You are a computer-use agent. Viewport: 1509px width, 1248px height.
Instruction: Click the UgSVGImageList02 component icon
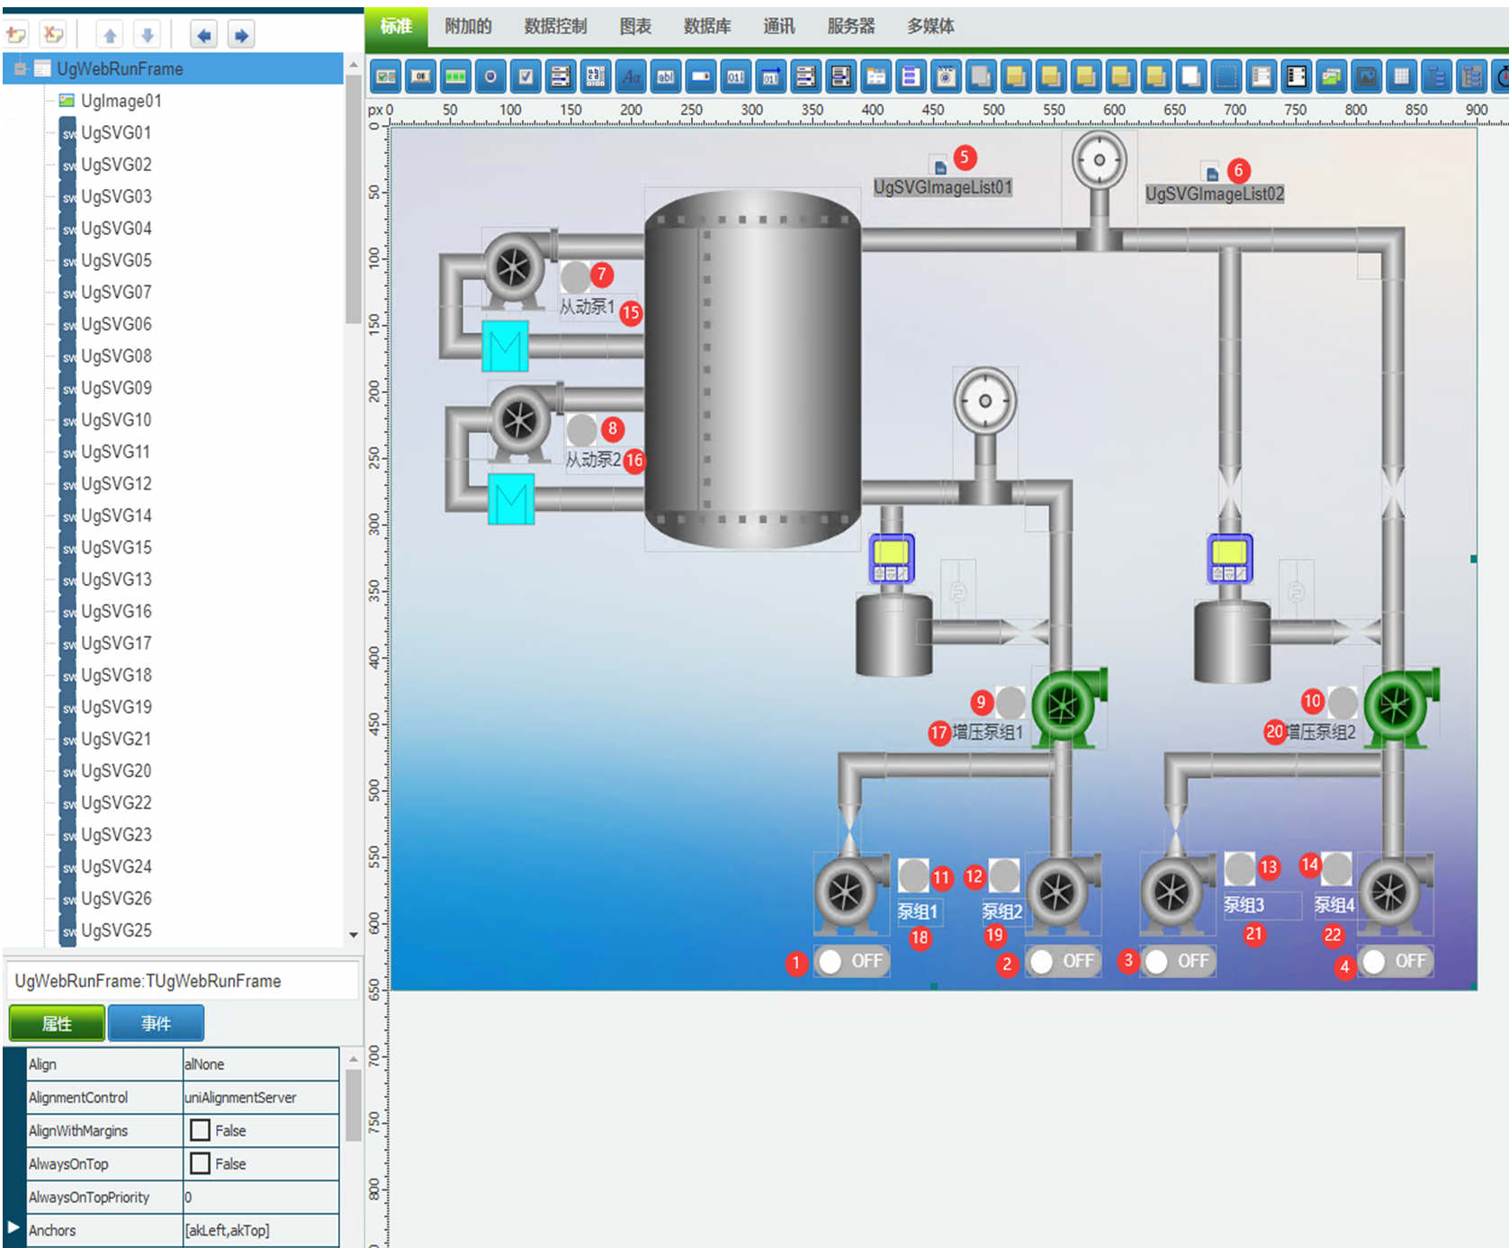(x=1212, y=173)
